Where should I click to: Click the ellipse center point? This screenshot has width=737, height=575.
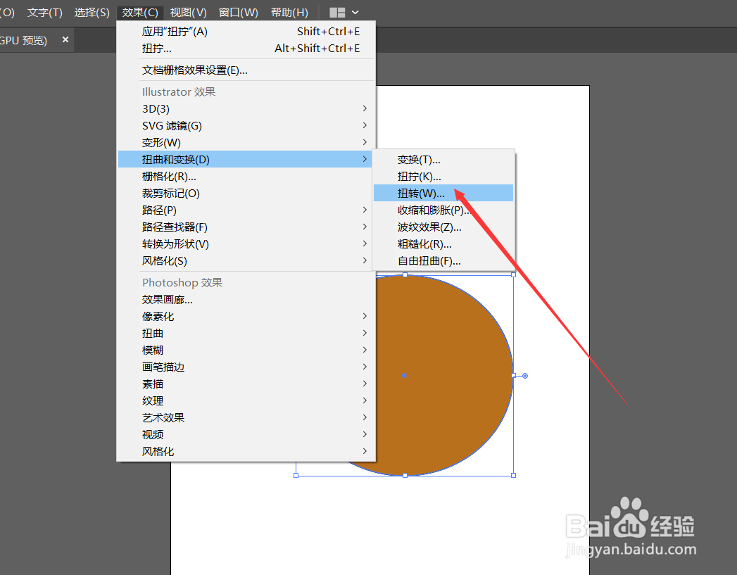404,376
